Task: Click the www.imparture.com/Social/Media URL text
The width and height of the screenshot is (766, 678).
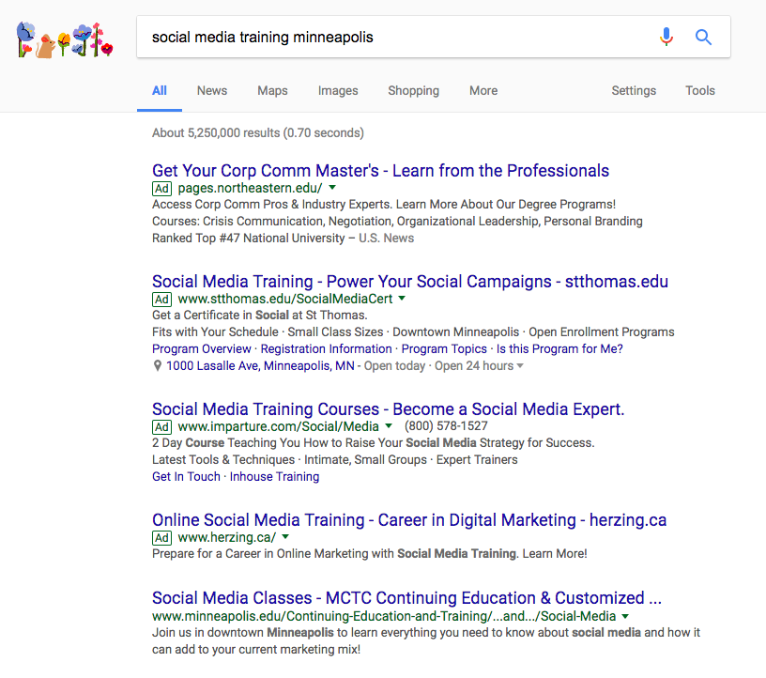Action: pos(279,426)
